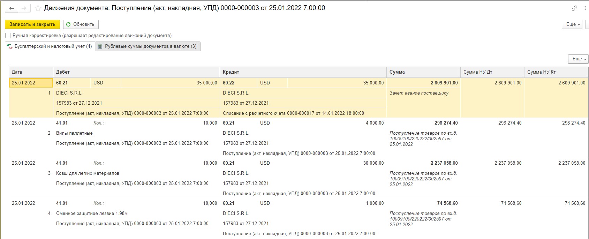
Task: Click the Сумма column header
Action: pyautogui.click(x=423, y=72)
